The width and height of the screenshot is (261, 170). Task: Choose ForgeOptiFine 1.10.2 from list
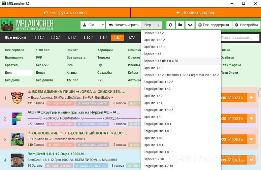click(181, 110)
